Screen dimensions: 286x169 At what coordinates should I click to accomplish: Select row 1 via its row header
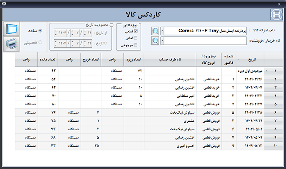[274, 71]
